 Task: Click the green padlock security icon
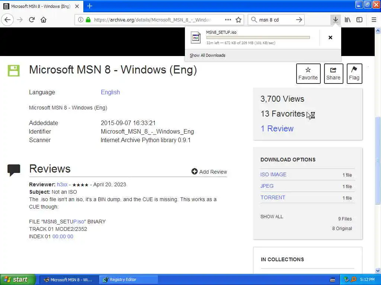tap(88, 20)
